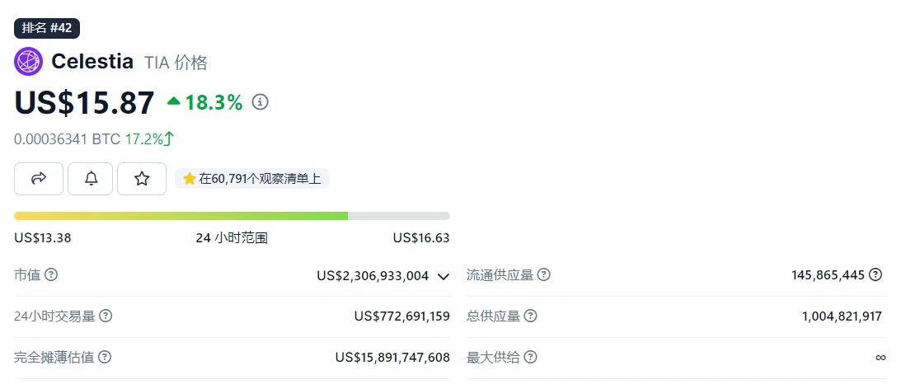This screenshot has height=389, width=906.
Task: Click the question icon after 145,865,445
Action: (875, 274)
